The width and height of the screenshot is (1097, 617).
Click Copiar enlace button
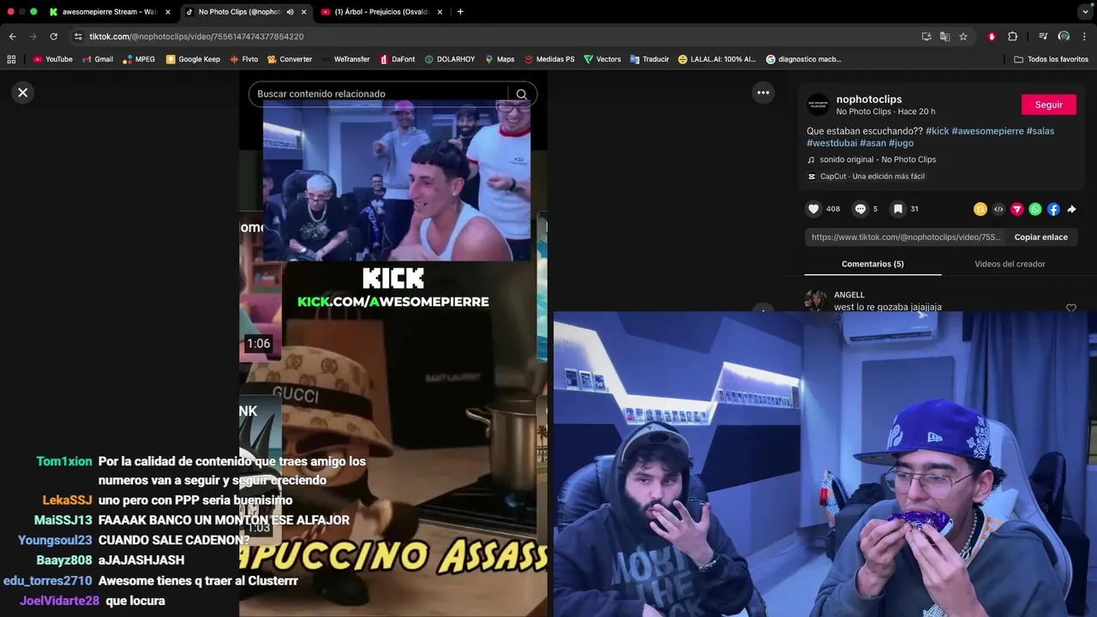1040,237
